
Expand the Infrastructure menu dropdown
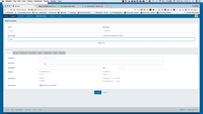41,16
